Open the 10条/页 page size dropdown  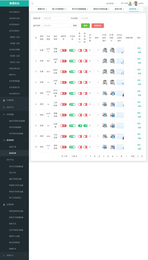coord(76,156)
